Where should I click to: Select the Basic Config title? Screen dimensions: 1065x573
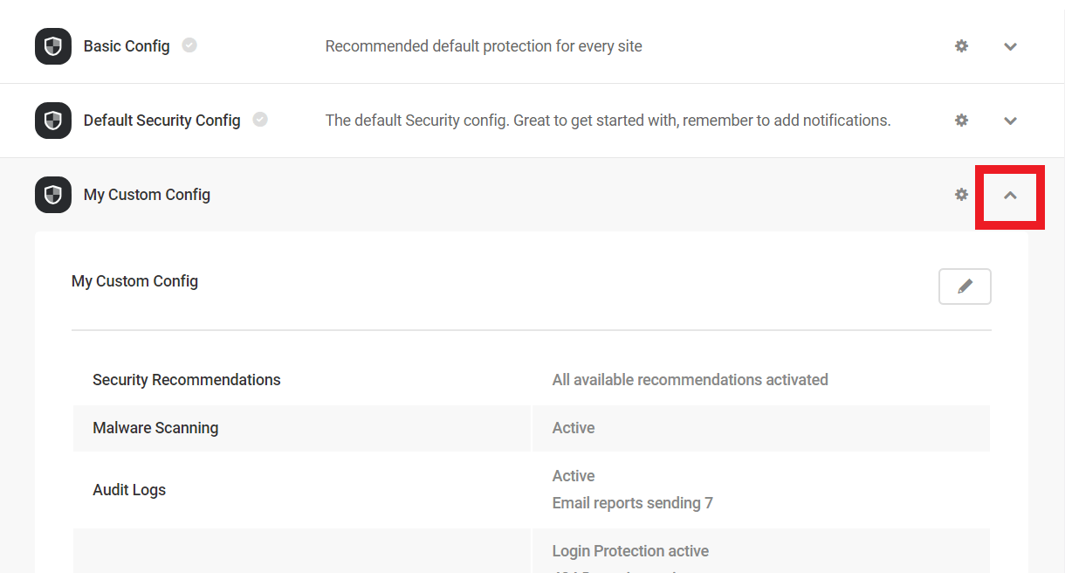point(127,46)
